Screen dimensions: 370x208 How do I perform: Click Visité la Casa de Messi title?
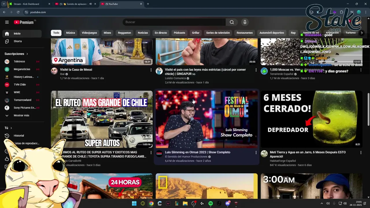pos(76,70)
